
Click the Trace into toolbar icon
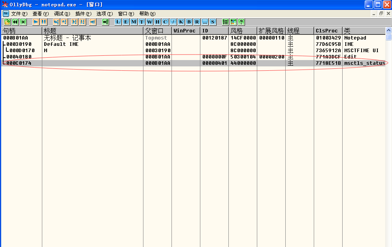point(75,22)
